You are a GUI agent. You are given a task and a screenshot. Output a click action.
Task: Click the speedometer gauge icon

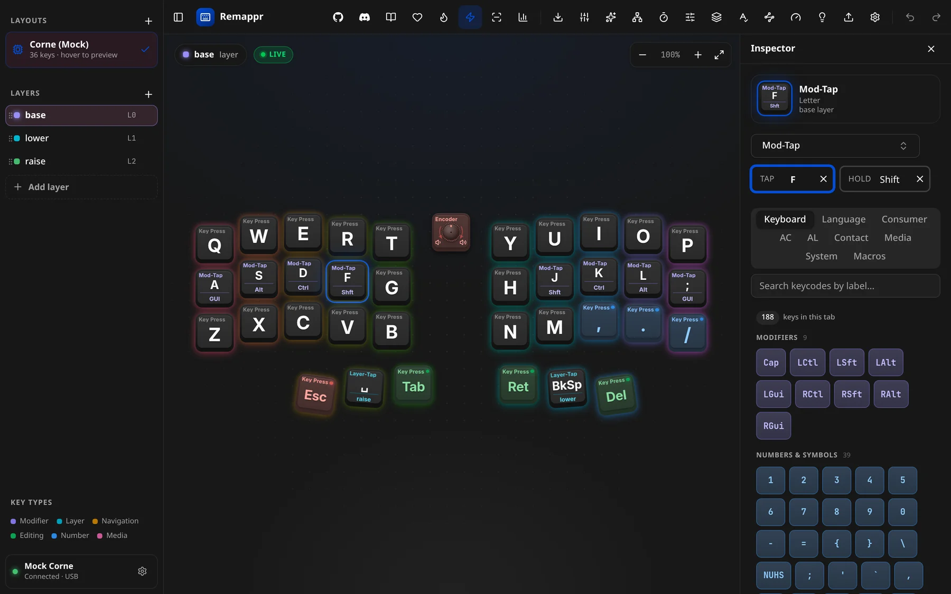tap(796, 17)
